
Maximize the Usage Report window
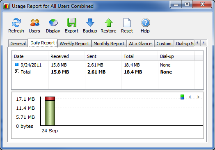187,5
